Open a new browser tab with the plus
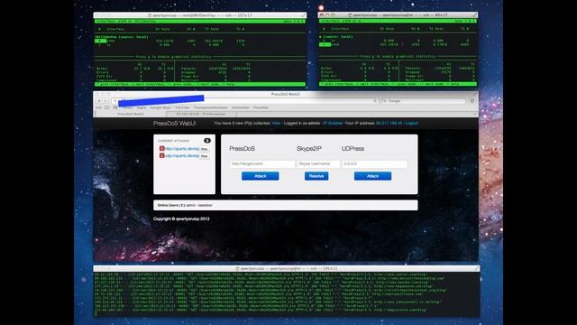577x325 pixels. (474, 114)
